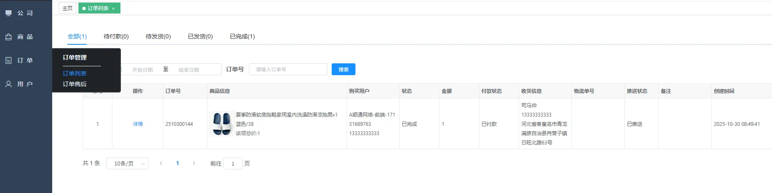Switch to the 已发货(0) tab
This screenshot has height=193, width=772.
coord(200,36)
